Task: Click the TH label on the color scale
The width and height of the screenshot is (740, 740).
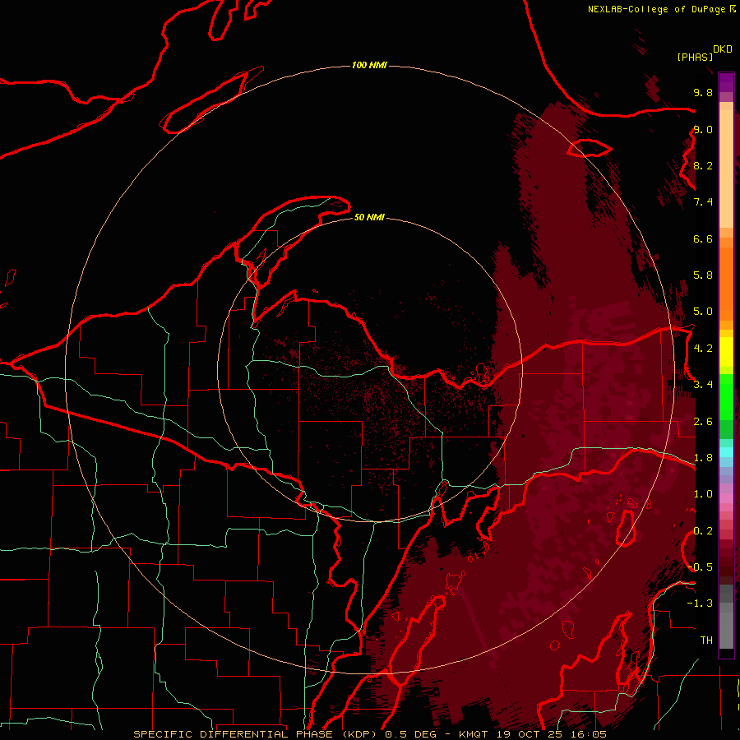Action: (706, 640)
